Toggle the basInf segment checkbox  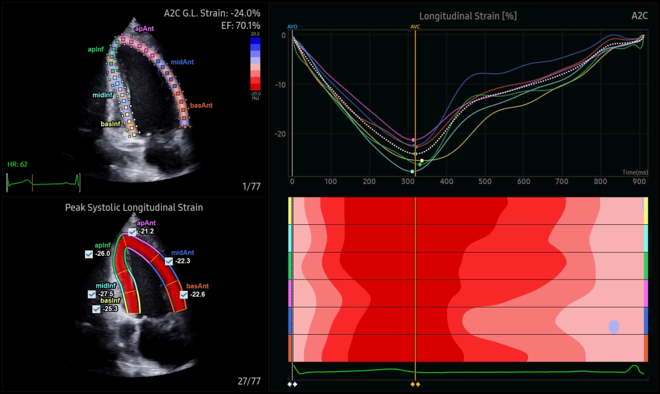[96, 309]
